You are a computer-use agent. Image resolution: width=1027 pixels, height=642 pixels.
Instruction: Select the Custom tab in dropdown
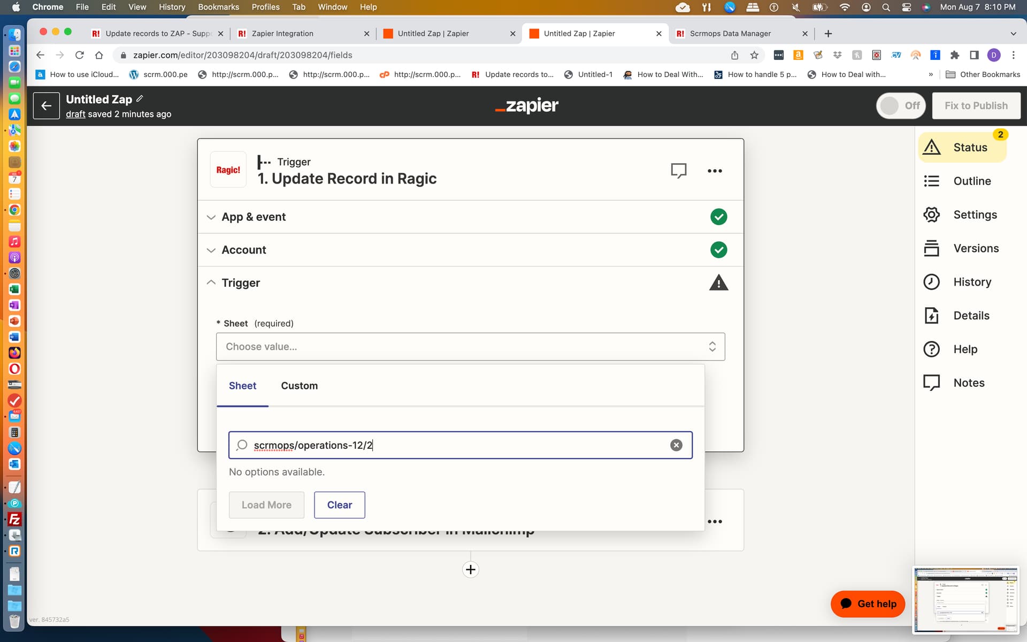(x=299, y=386)
